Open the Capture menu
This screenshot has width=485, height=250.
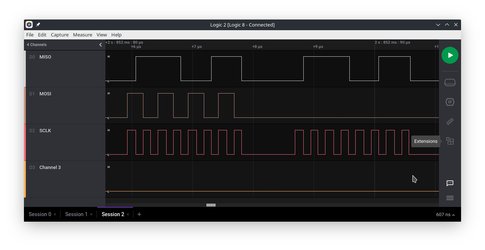(60, 35)
